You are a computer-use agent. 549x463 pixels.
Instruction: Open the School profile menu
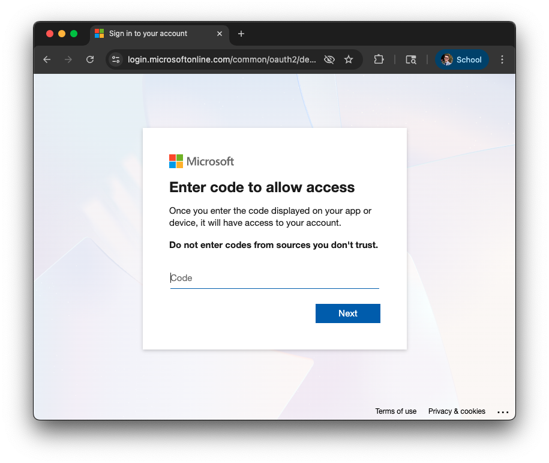click(461, 59)
